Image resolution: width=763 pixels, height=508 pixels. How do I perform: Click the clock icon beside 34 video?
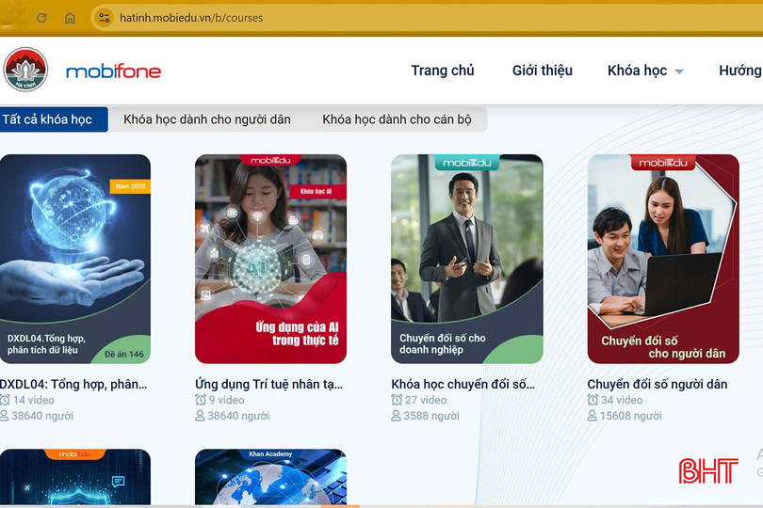click(593, 400)
